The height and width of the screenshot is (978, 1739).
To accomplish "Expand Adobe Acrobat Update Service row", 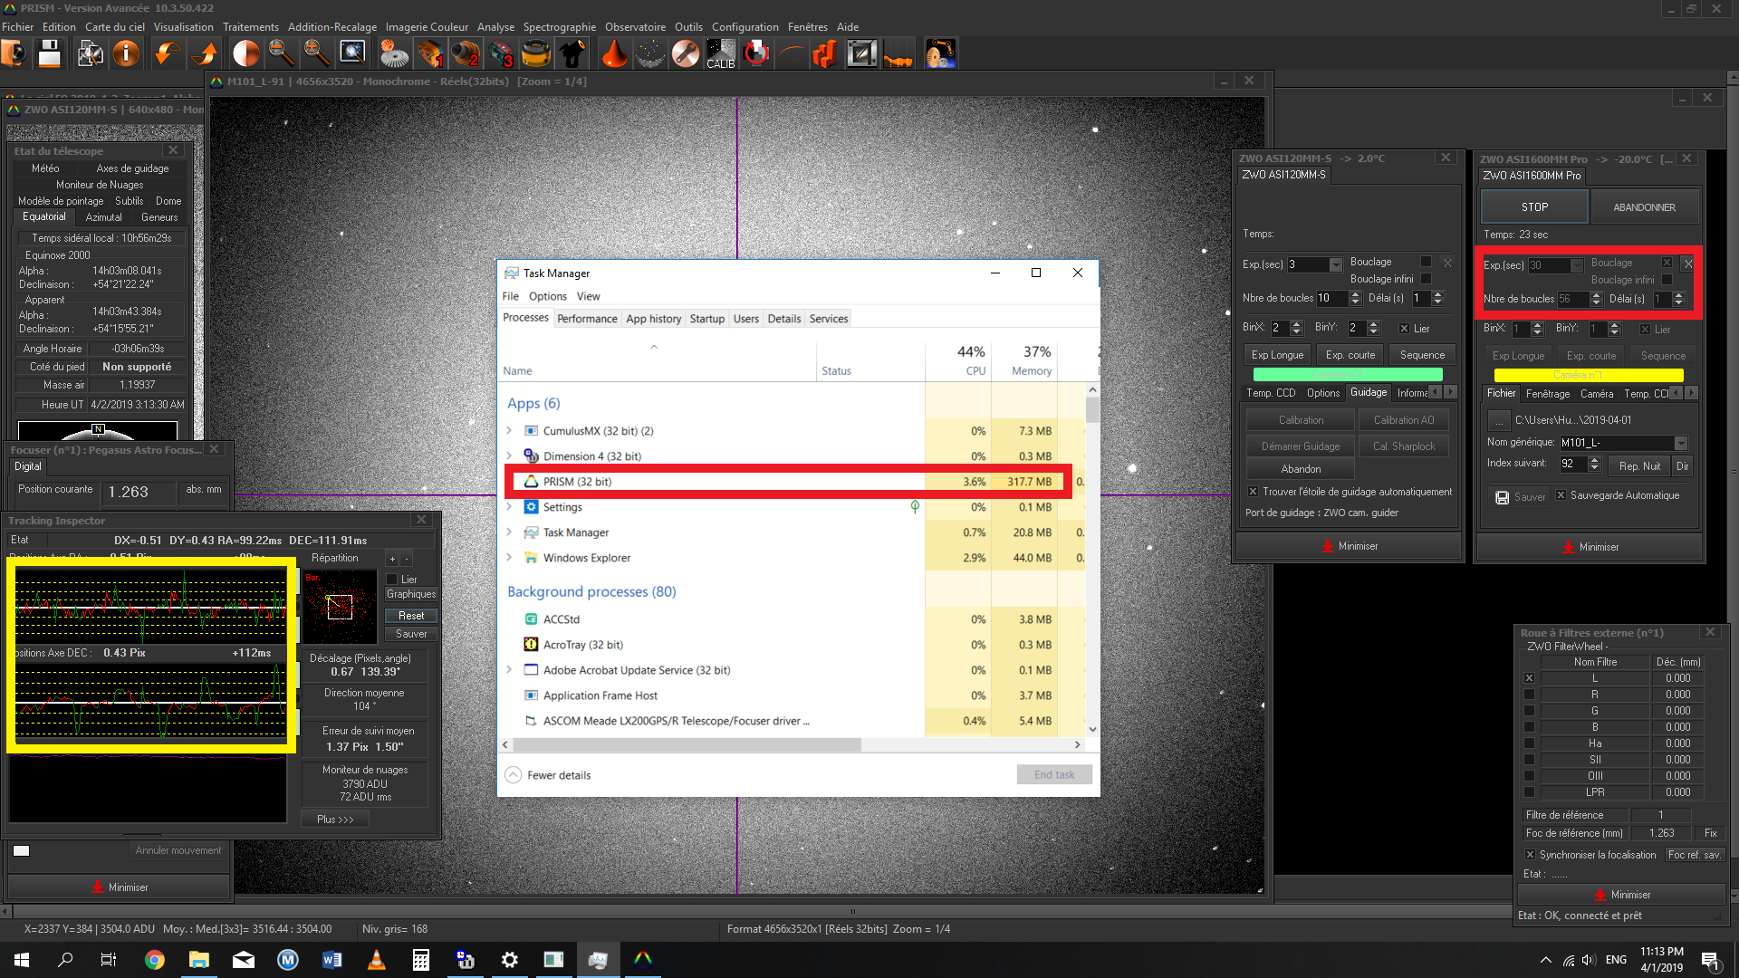I will (x=509, y=670).
